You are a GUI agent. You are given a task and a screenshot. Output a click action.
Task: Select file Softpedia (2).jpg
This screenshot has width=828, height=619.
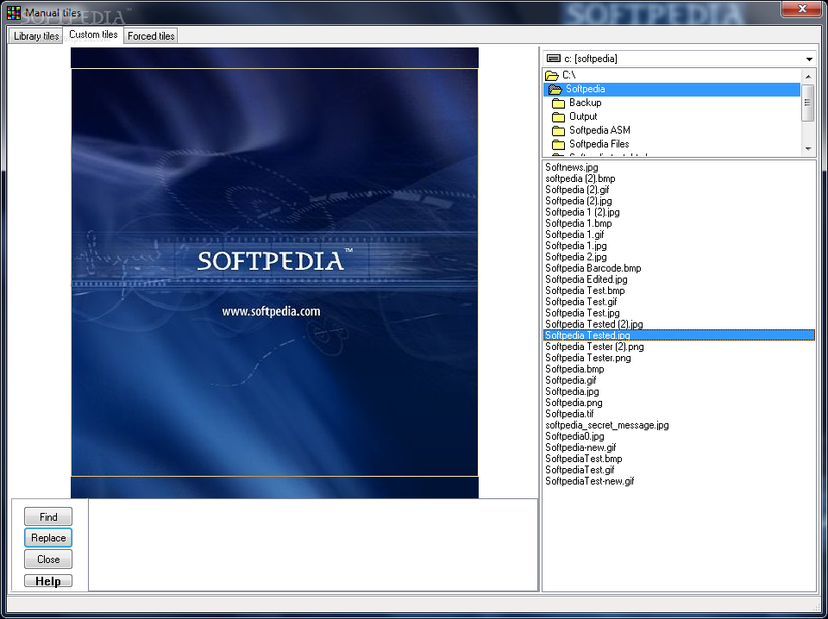point(579,201)
